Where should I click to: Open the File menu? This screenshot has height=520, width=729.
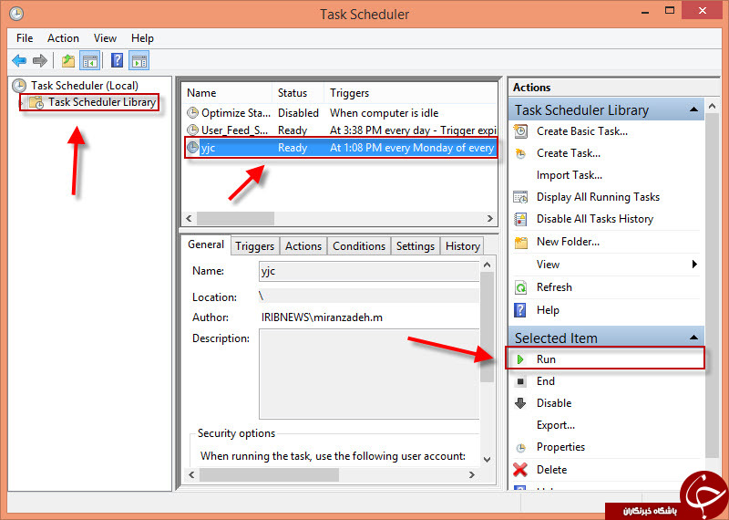coord(25,38)
